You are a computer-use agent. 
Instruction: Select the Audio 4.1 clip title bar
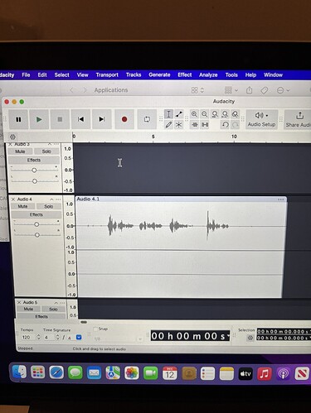pos(181,199)
